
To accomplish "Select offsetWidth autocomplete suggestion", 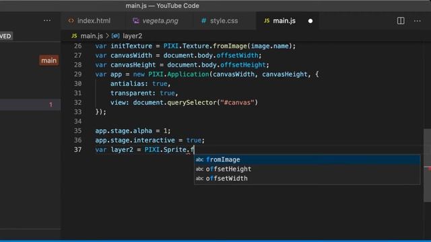I will 307,178.
